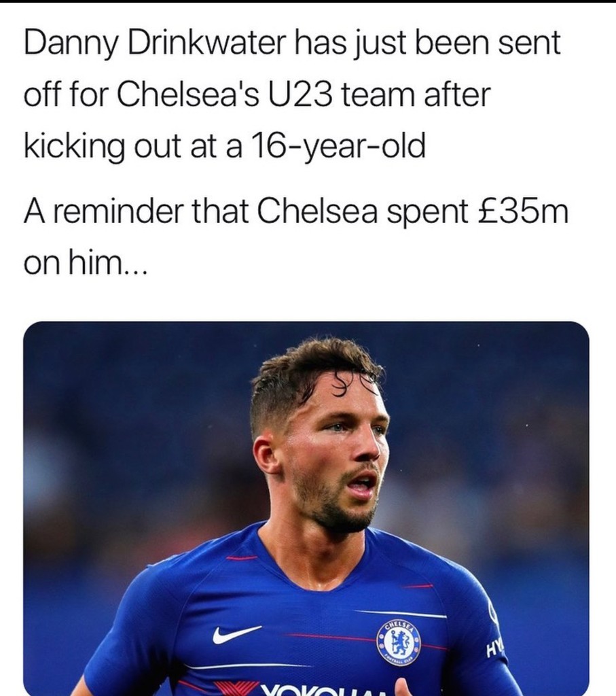Click the "Chelsea's U23" text in the post
This screenshot has width=616, height=696.
(225, 96)
